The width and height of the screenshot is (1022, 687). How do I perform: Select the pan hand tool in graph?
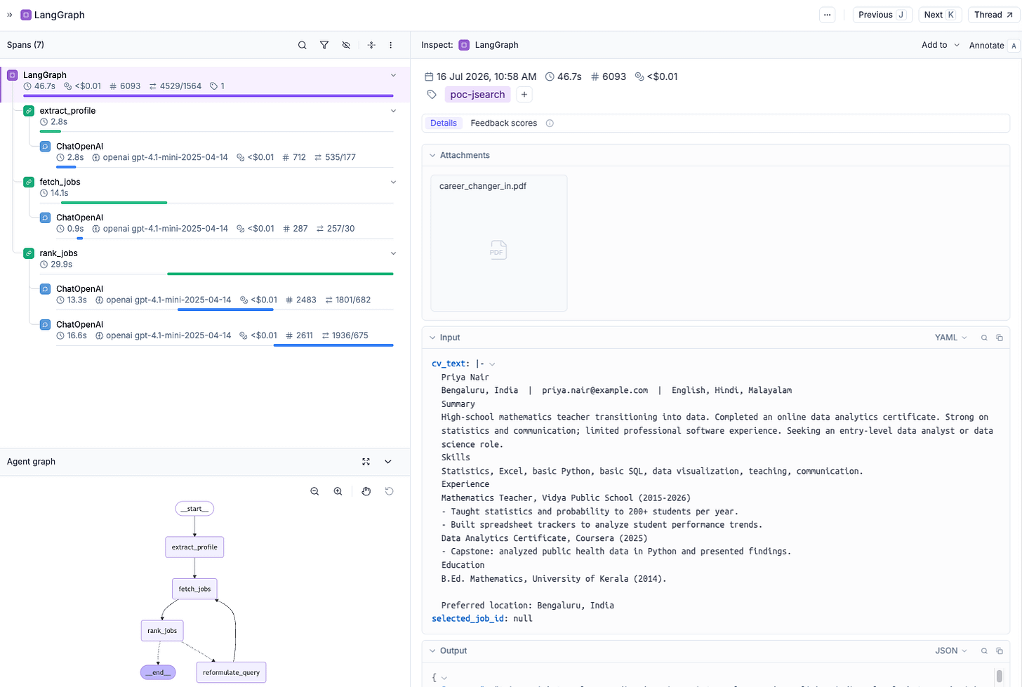[366, 491]
